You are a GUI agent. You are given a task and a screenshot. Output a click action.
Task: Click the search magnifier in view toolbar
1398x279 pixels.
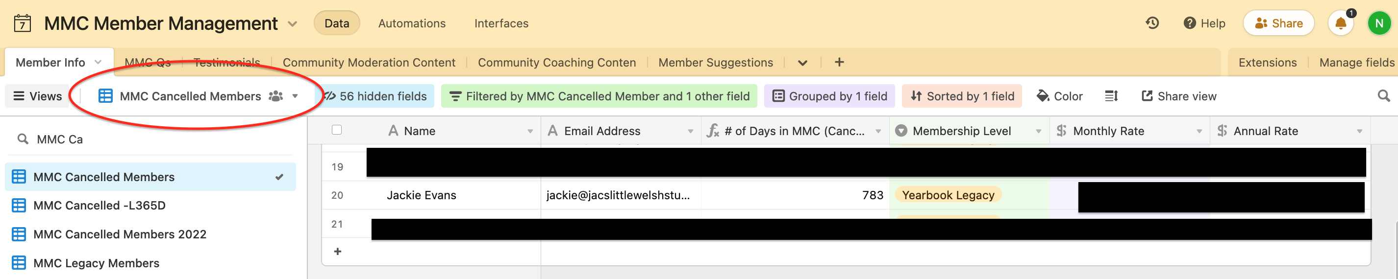(1383, 96)
